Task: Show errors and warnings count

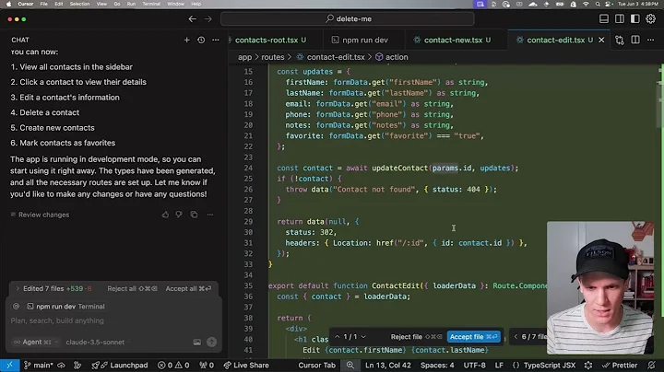Action: click(x=173, y=366)
